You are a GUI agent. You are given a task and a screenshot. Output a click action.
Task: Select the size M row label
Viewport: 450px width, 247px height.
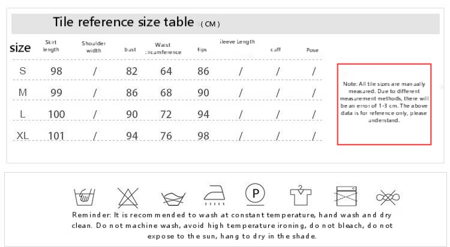point(23,93)
